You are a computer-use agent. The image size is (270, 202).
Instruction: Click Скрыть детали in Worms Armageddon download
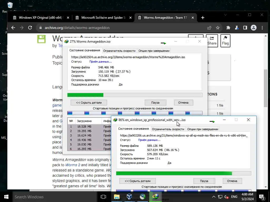click(x=89, y=103)
